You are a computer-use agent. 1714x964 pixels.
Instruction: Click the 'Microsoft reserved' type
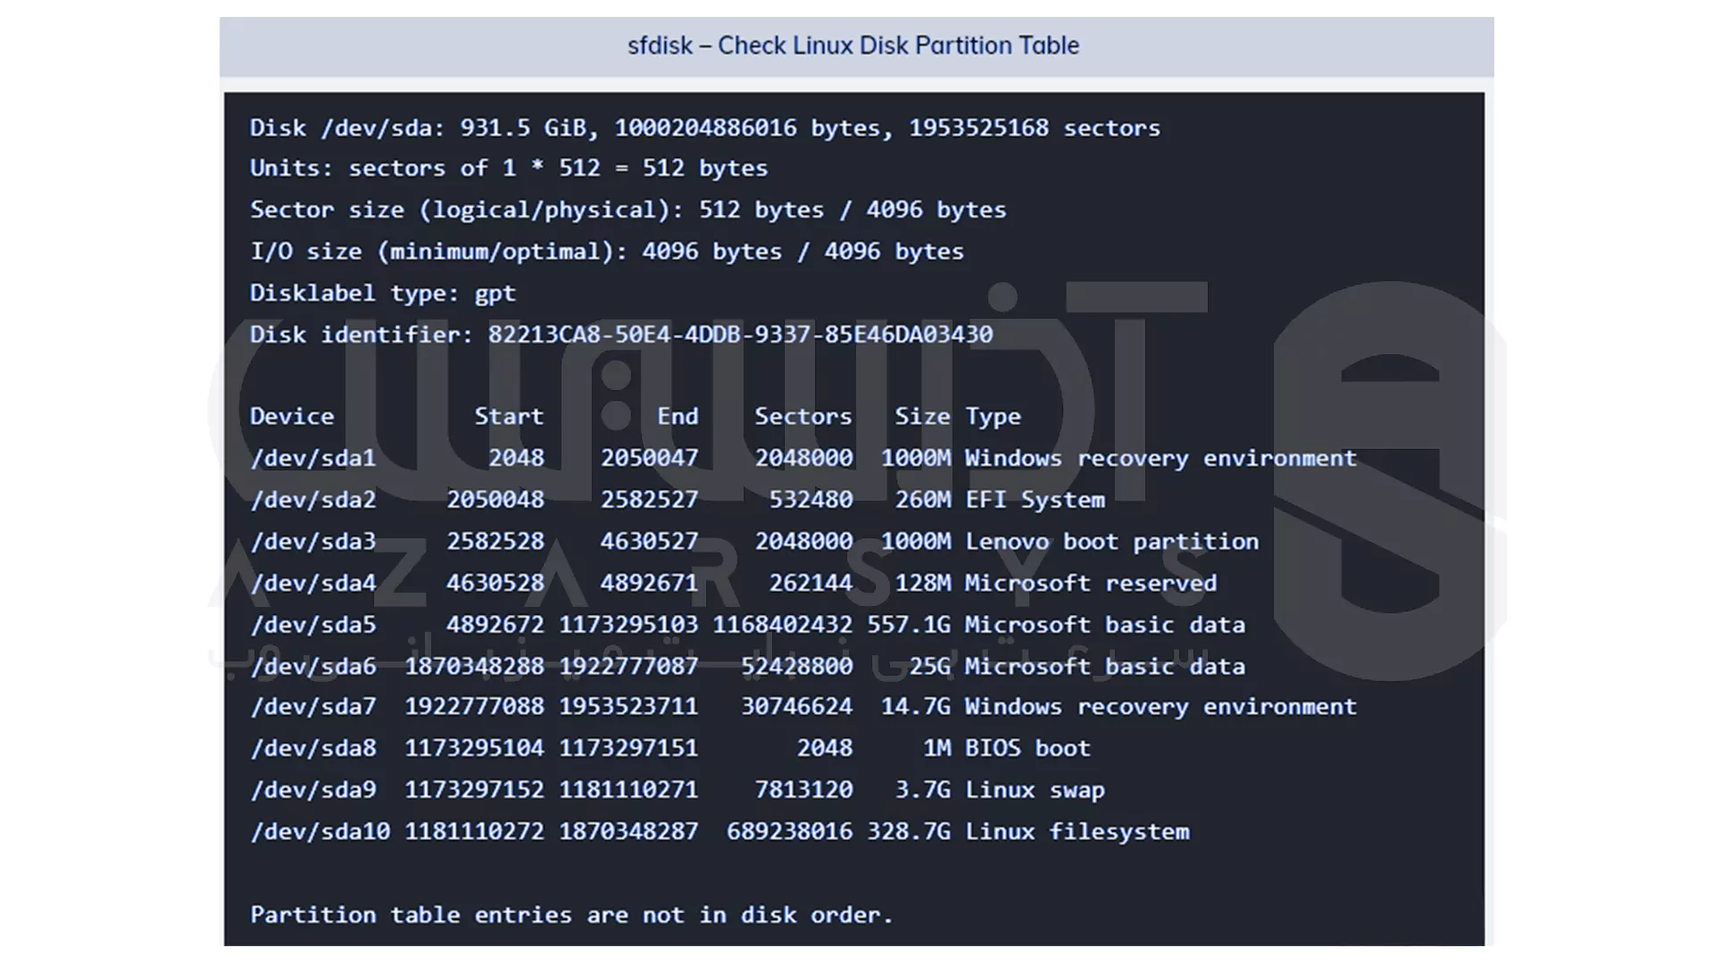[x=1091, y=583]
